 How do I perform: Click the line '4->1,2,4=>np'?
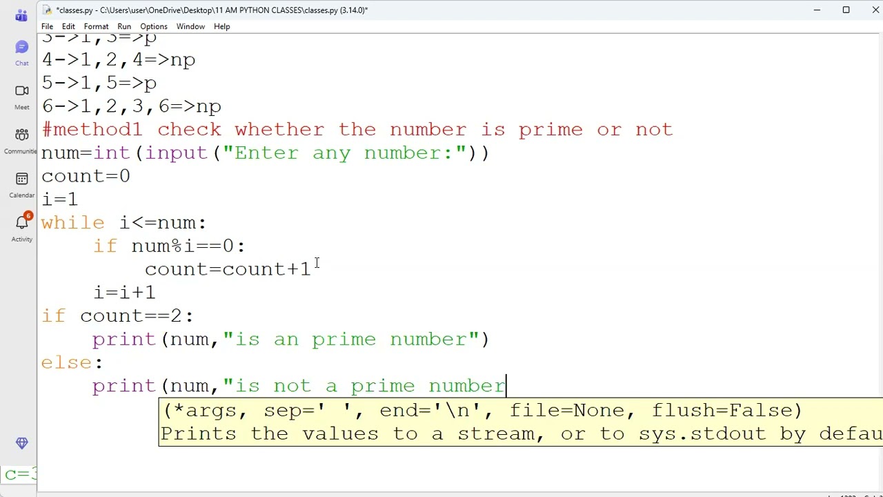119,59
